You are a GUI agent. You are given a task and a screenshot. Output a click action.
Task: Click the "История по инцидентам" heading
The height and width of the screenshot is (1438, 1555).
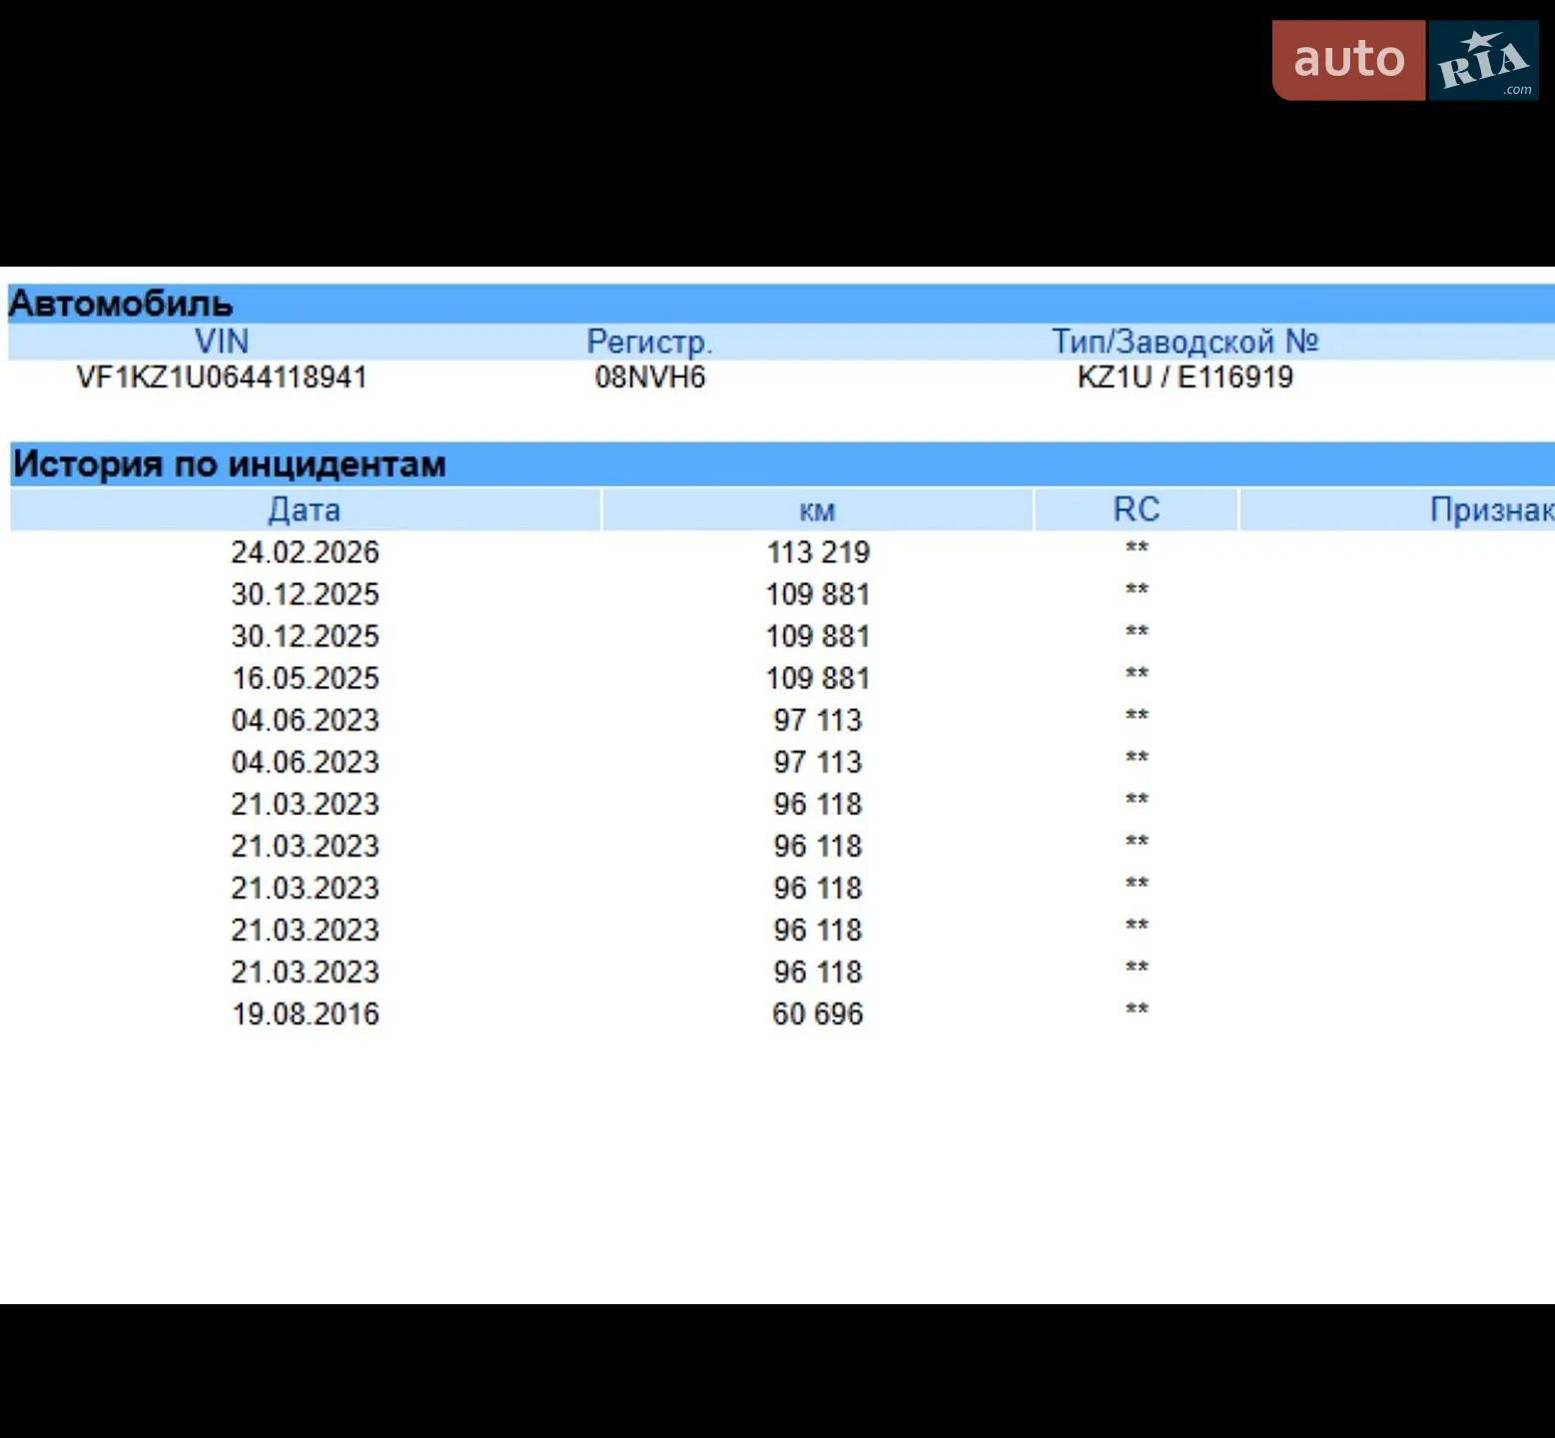click(x=230, y=464)
